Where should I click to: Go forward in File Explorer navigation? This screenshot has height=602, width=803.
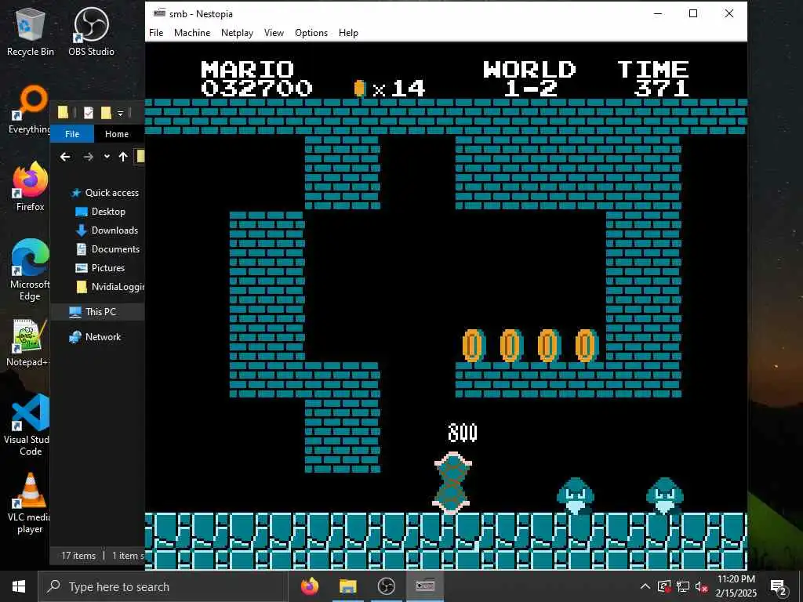coord(88,157)
